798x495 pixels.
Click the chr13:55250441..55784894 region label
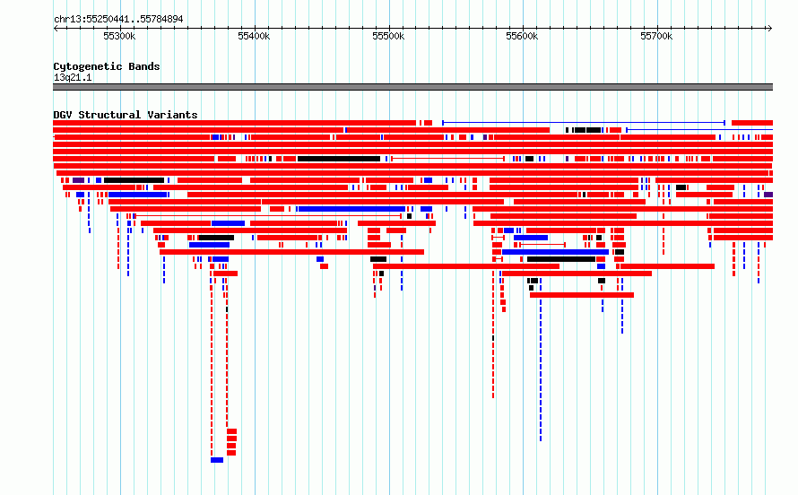[x=118, y=20]
